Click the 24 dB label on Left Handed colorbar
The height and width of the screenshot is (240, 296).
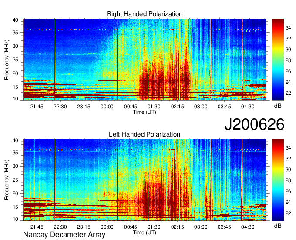(288, 202)
